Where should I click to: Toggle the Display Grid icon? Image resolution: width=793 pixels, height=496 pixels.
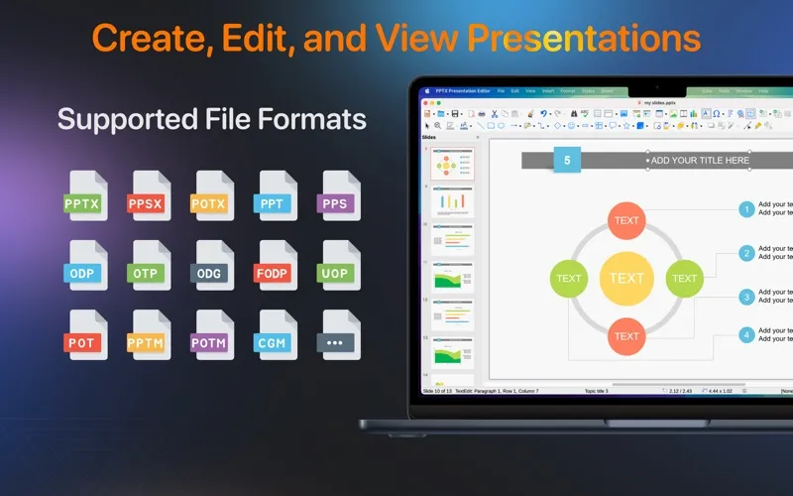pyautogui.click(x=597, y=114)
